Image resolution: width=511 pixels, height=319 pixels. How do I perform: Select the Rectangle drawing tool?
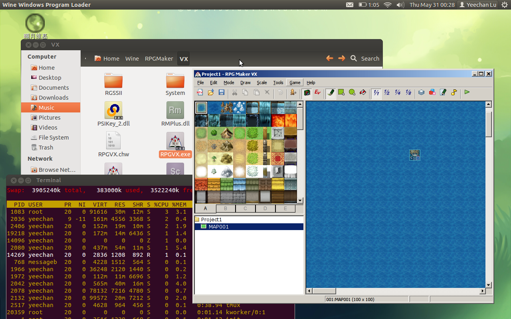click(x=341, y=93)
